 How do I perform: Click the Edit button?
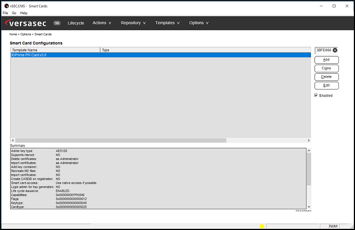click(x=326, y=86)
